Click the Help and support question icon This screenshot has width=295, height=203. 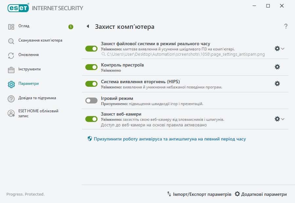pos(11,99)
